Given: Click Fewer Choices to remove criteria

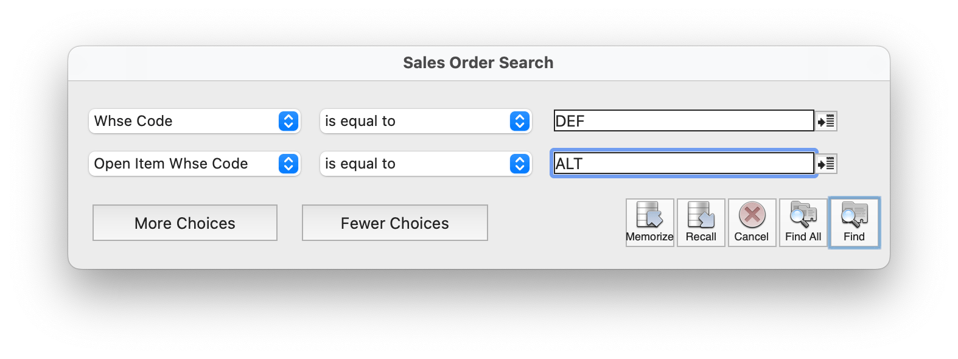Looking at the screenshot, I should coord(395,223).
